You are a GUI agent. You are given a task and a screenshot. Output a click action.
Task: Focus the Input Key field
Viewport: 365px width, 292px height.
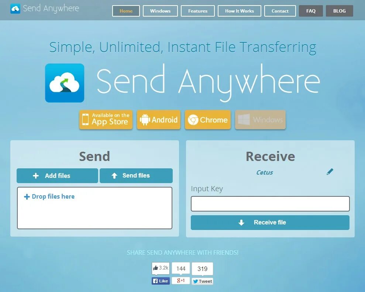pyautogui.click(x=270, y=204)
